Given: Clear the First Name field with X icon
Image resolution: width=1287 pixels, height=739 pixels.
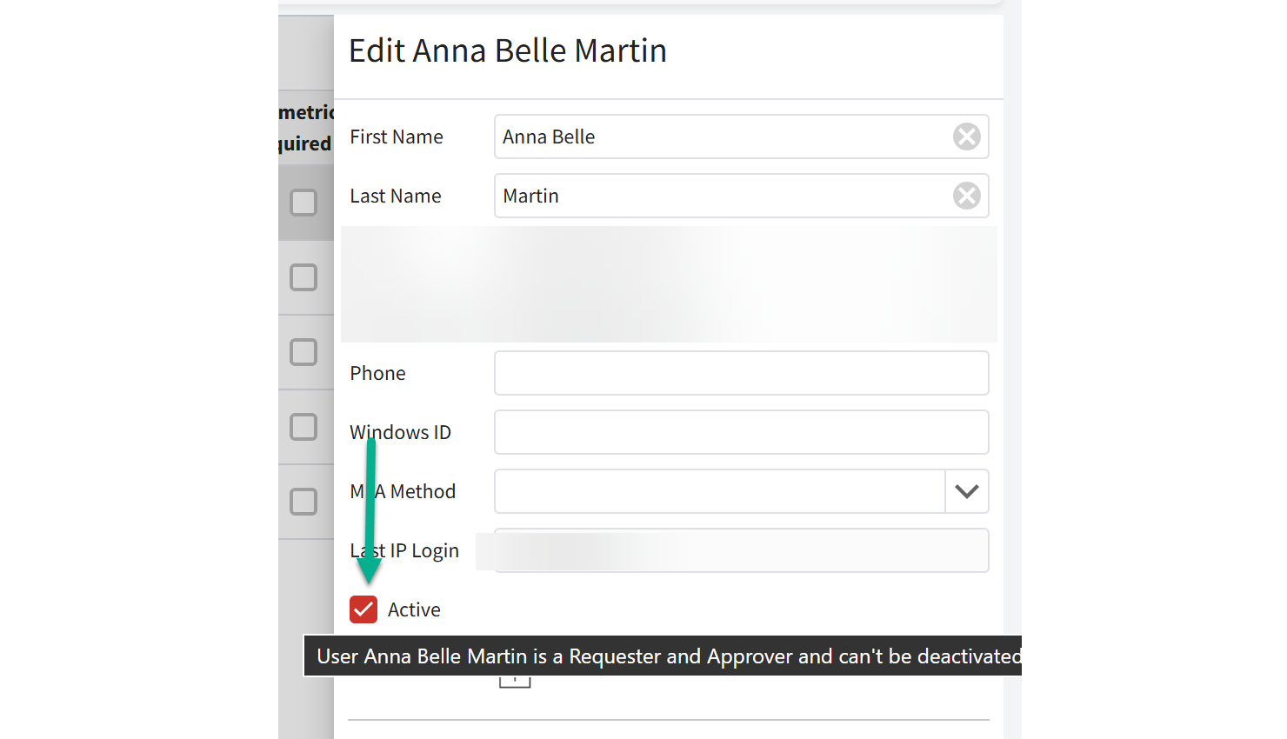Looking at the screenshot, I should click(x=966, y=136).
